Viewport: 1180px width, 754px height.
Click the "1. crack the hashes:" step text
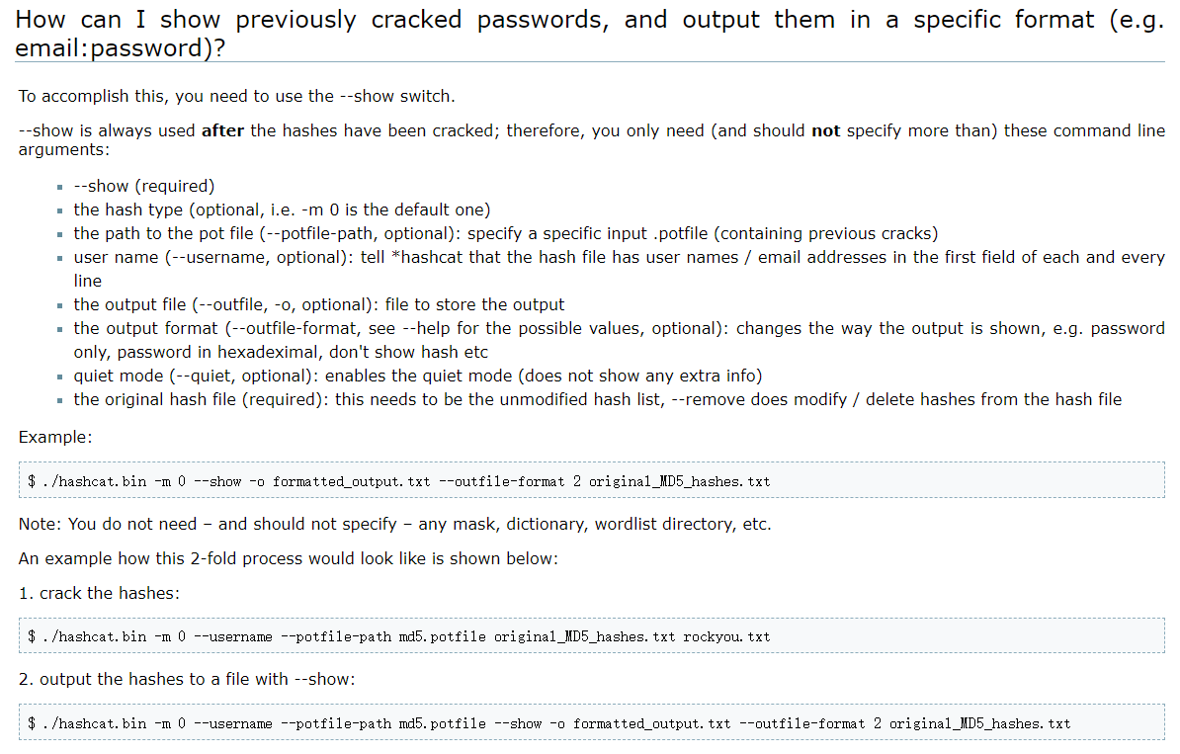(x=99, y=593)
